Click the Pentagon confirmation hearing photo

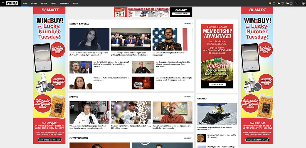coord(131,39)
